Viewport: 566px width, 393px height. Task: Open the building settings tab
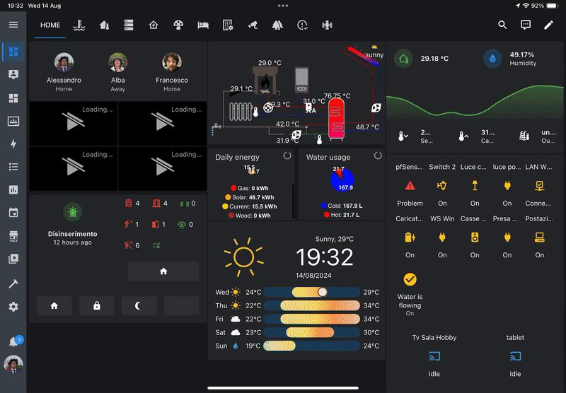228,25
